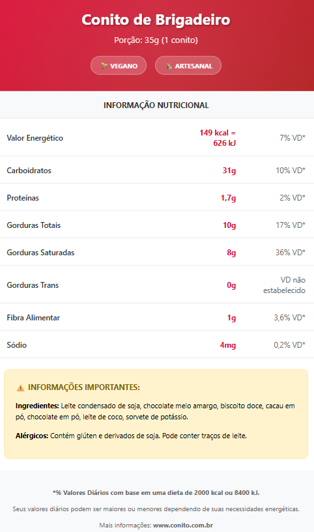Click the Alérgicos warning text
The height and width of the screenshot is (532, 314).
(x=131, y=436)
